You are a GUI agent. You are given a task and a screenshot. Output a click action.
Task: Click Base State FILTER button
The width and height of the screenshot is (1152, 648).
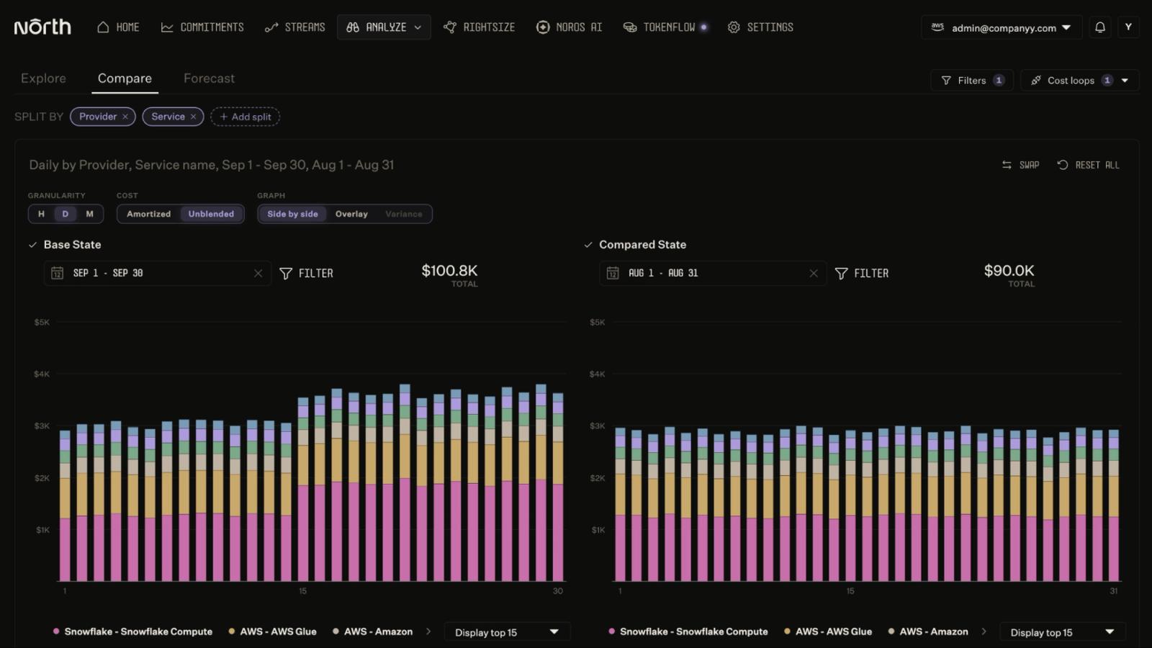[x=306, y=274]
